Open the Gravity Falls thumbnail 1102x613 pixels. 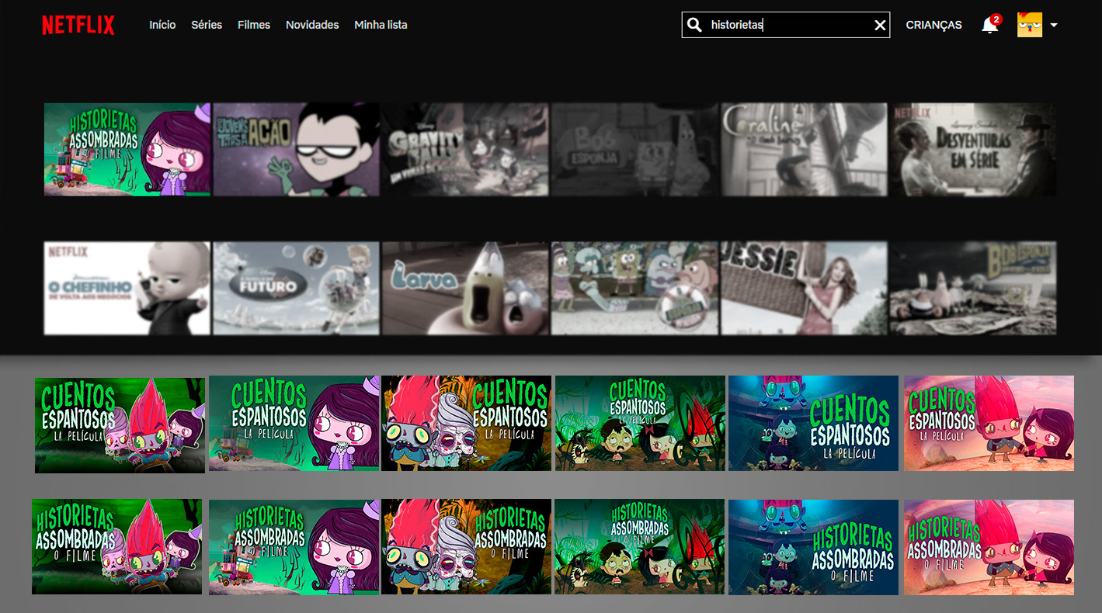pyautogui.click(x=465, y=149)
